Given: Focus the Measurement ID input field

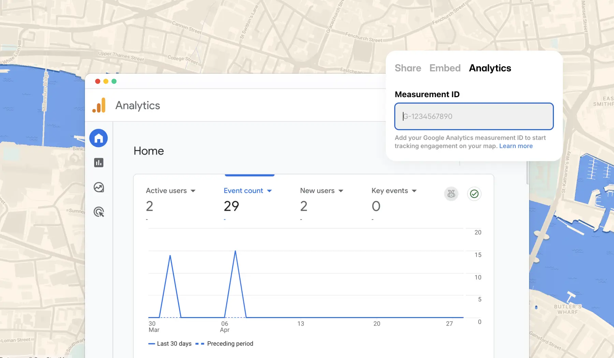Looking at the screenshot, I should click(474, 116).
